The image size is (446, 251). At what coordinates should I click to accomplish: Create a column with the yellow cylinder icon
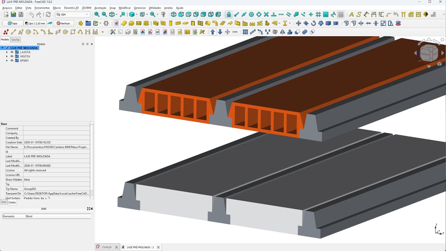click(171, 23)
